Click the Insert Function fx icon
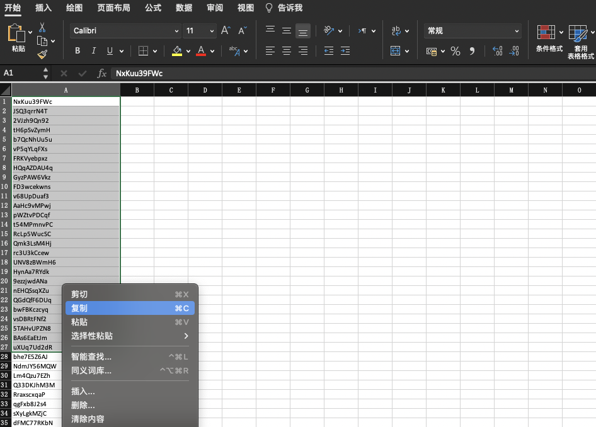Image resolution: width=596 pixels, height=427 pixels. (101, 73)
